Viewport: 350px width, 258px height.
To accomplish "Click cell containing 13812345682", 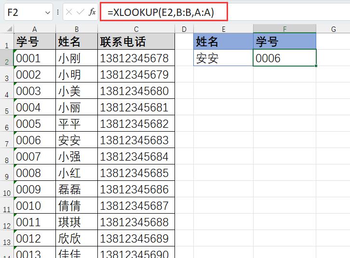I will click(x=136, y=123).
